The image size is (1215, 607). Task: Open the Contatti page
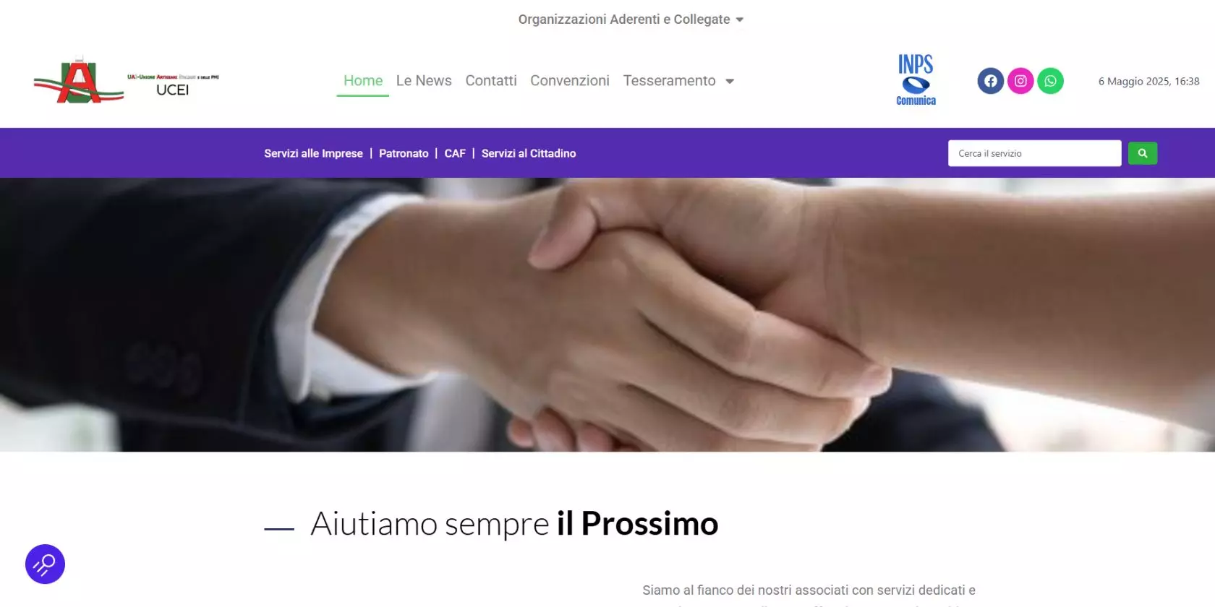click(491, 81)
